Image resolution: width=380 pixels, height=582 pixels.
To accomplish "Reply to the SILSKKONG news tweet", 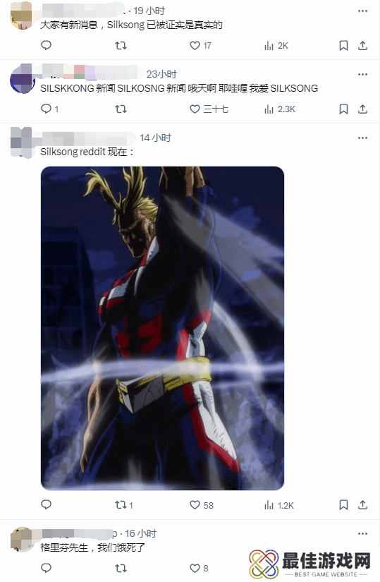I will pyautogui.click(x=49, y=109).
